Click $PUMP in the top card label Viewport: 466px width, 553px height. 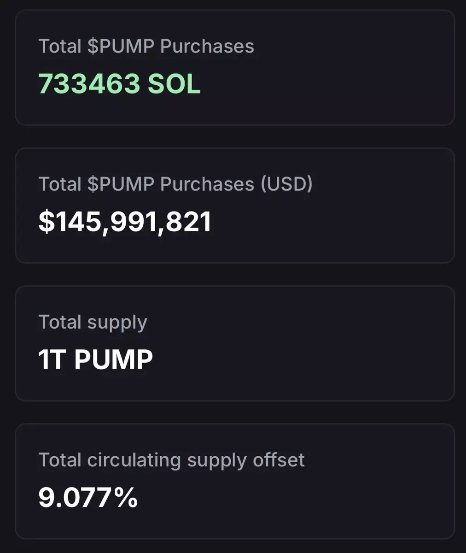121,47
